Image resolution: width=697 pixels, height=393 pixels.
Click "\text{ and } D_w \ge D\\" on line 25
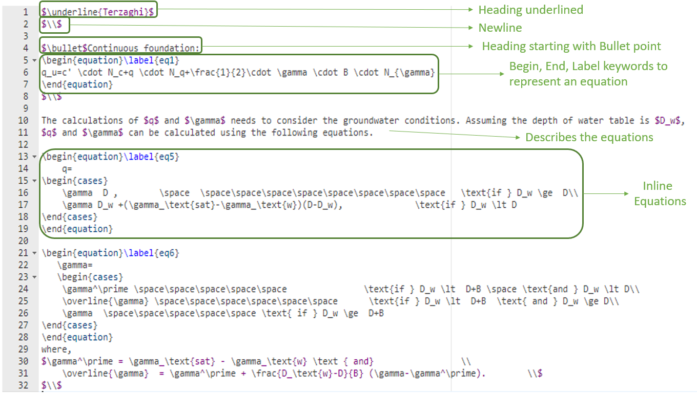(x=558, y=301)
